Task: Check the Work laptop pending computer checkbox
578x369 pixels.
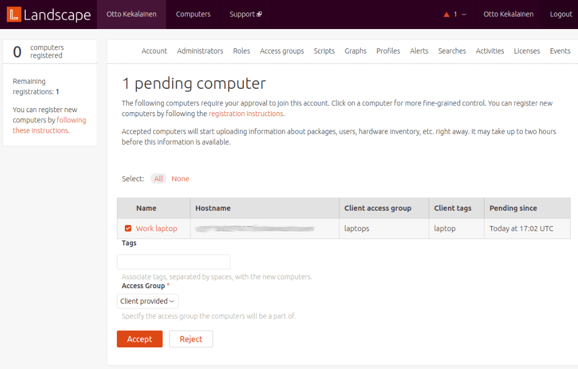Action: (128, 228)
